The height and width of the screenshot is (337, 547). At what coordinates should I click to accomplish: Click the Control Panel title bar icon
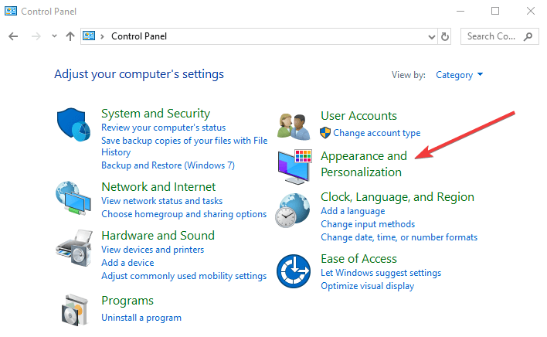[x=11, y=11]
